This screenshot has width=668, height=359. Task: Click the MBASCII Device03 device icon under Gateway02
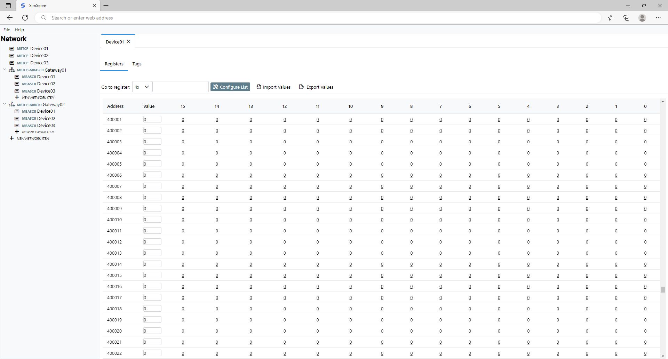click(x=17, y=126)
